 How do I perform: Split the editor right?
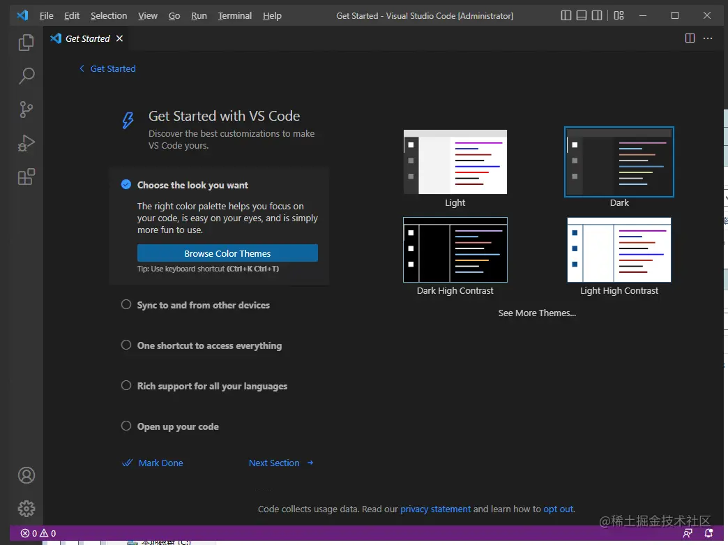(x=690, y=38)
